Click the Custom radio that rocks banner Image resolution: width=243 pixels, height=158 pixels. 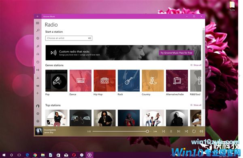pyautogui.click(x=123, y=53)
